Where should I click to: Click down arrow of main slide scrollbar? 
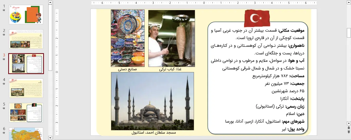click(x=349, y=123)
